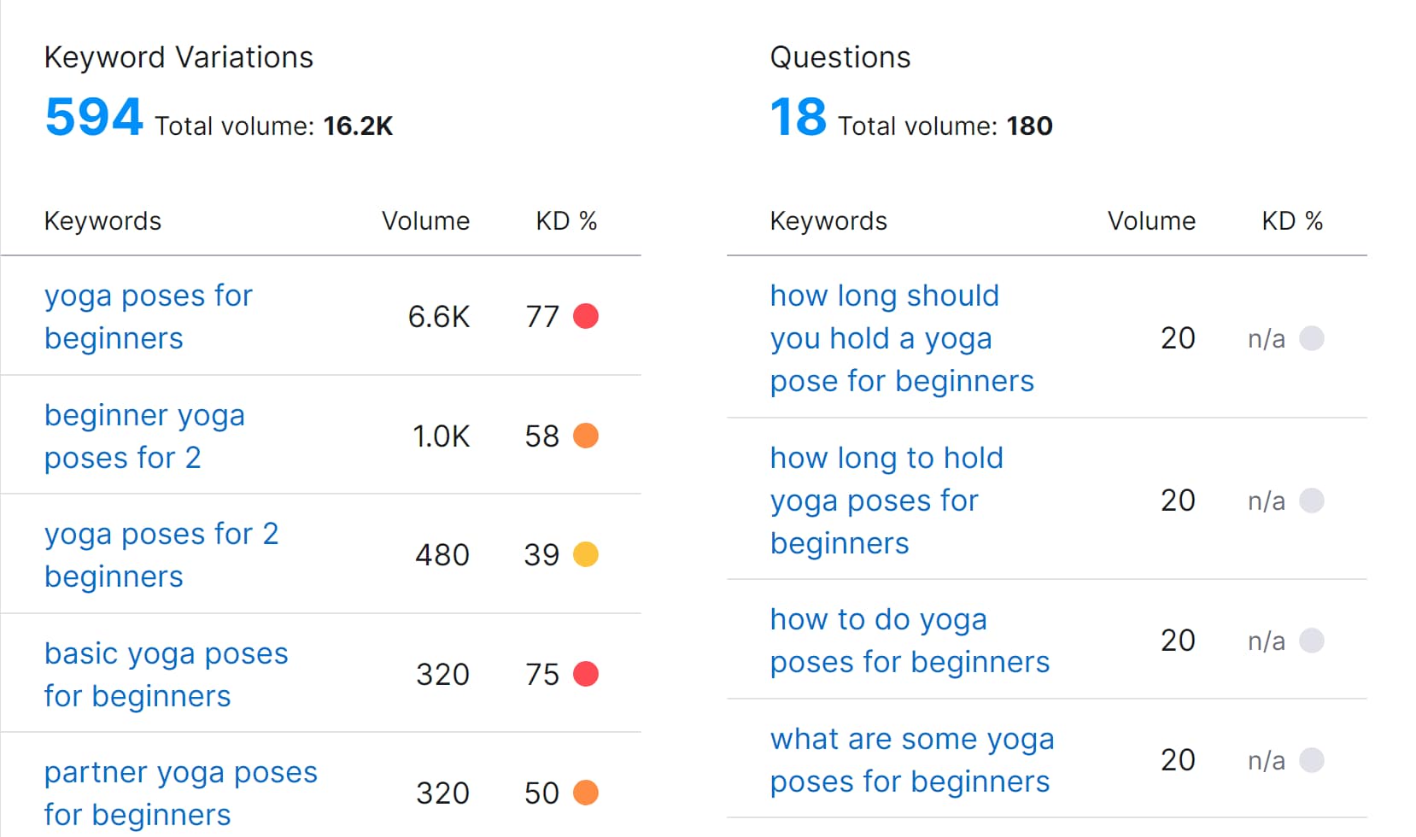The width and height of the screenshot is (1416, 837).
Task: Open the keyword yoga poses for beginners
Action: coord(148,316)
